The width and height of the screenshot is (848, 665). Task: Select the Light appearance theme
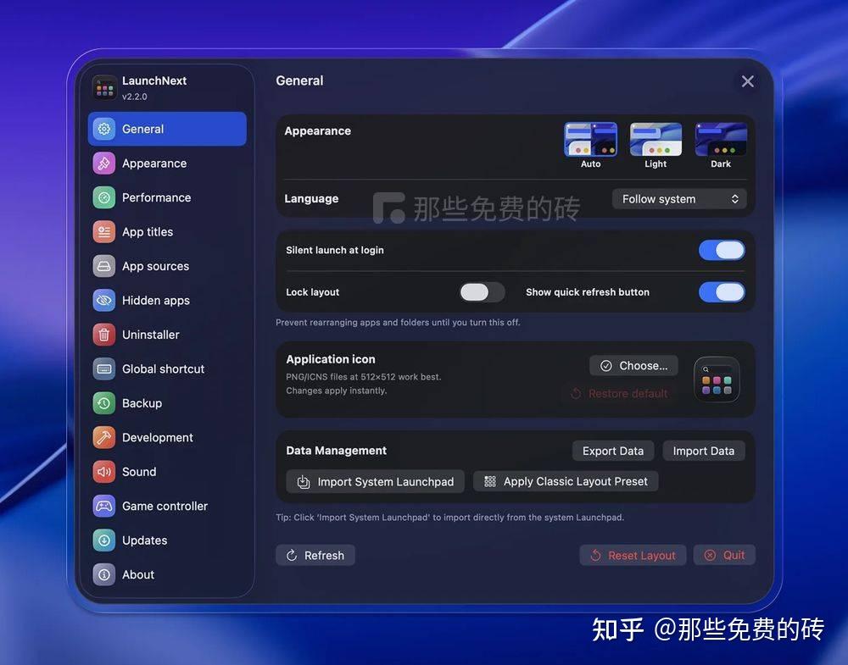coord(656,146)
